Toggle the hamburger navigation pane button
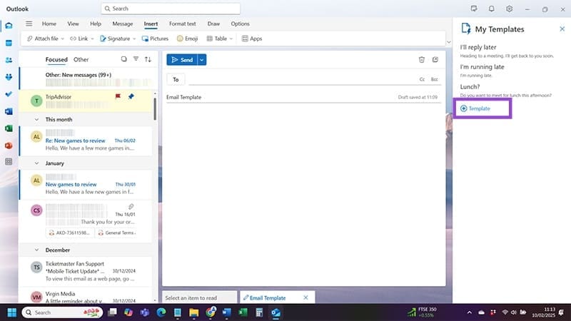571x321 pixels. (x=29, y=24)
